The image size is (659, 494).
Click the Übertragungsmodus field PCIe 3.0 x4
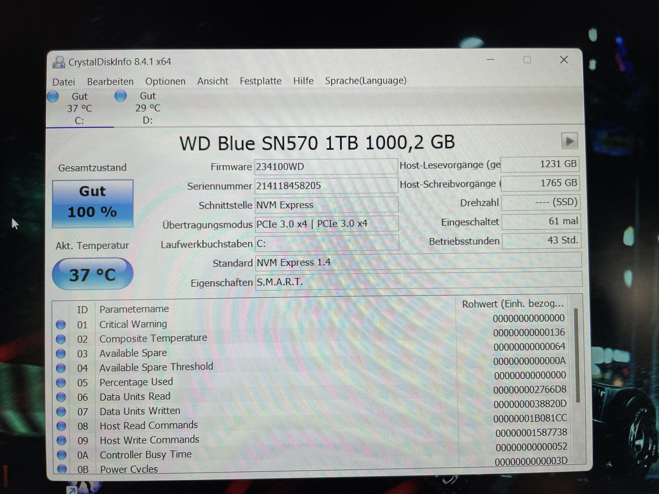point(327,224)
